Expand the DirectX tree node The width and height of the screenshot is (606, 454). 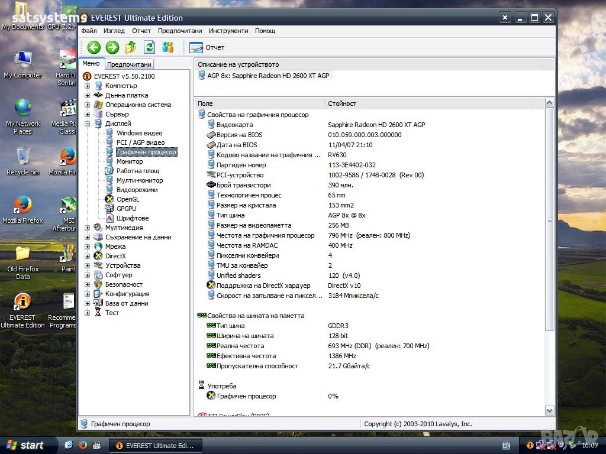[x=88, y=256]
